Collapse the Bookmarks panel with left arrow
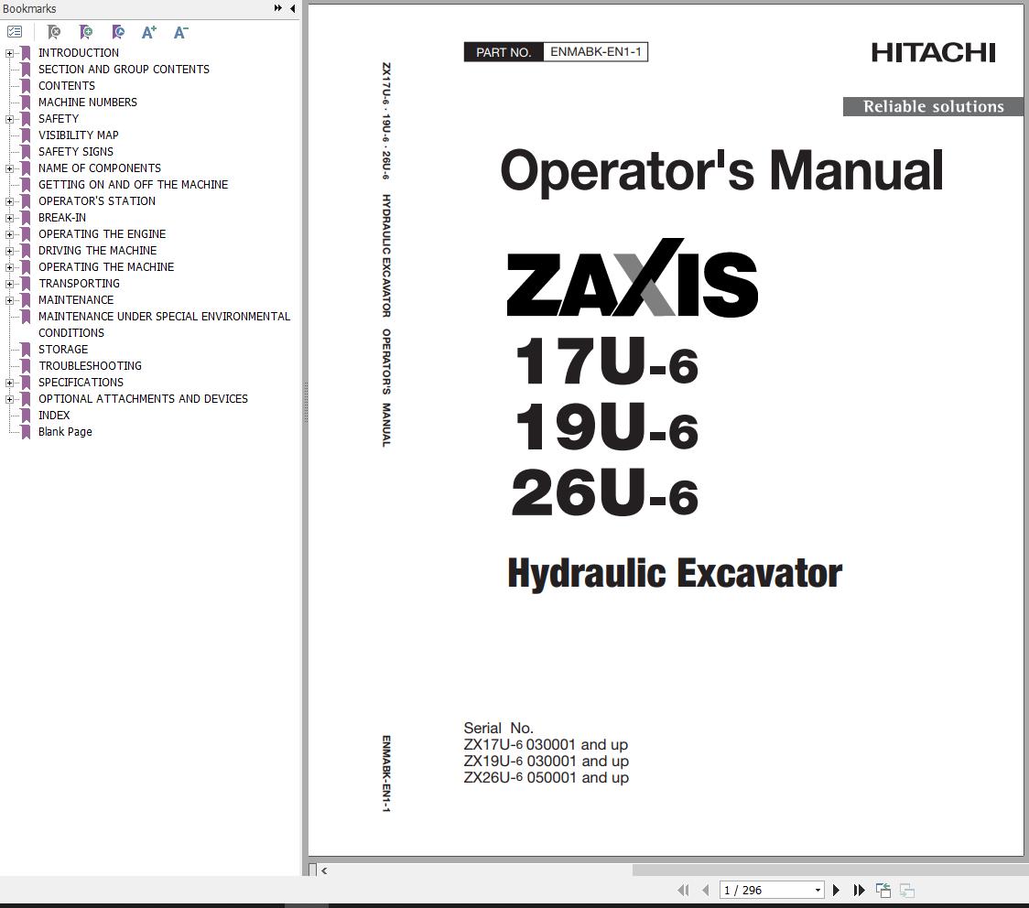 (293, 8)
